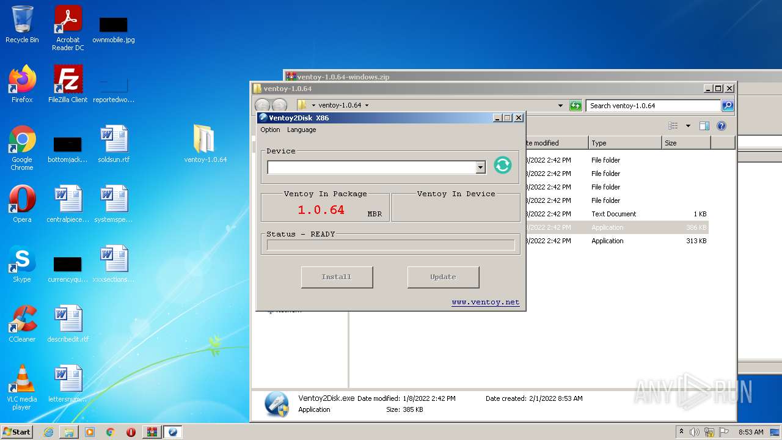Select the 313 KB Application row

pos(616,241)
